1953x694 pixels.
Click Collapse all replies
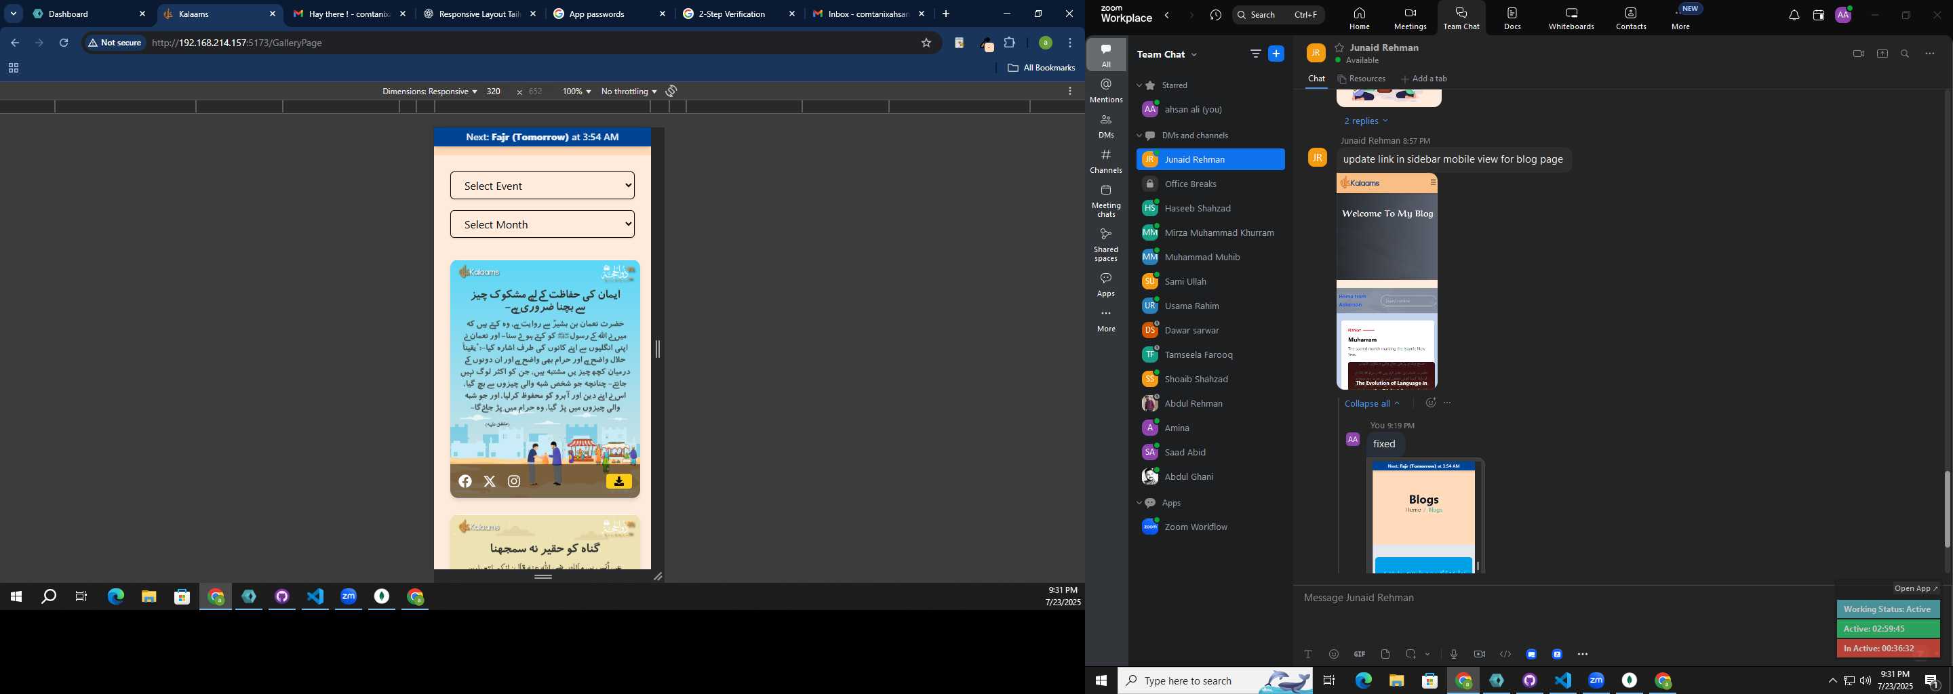[1373, 403]
